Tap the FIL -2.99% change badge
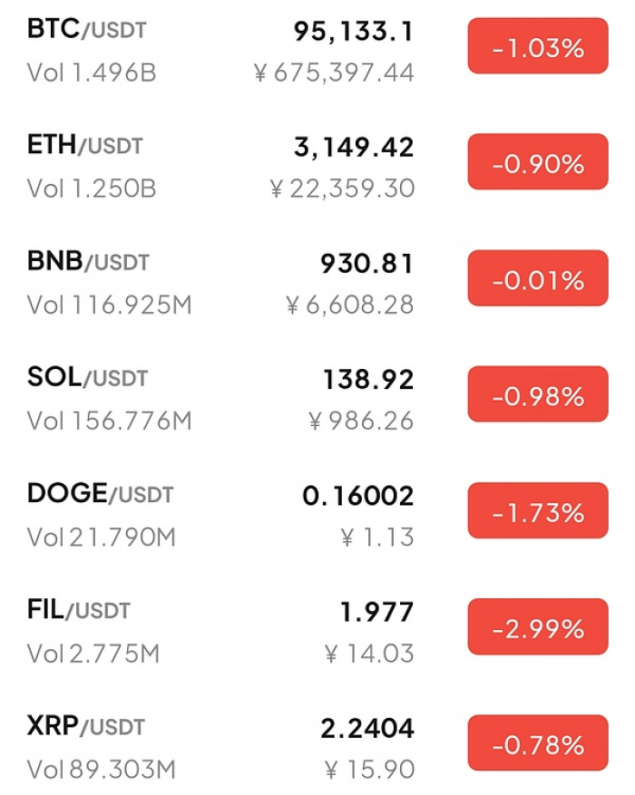The width and height of the screenshot is (635, 795). point(538,628)
